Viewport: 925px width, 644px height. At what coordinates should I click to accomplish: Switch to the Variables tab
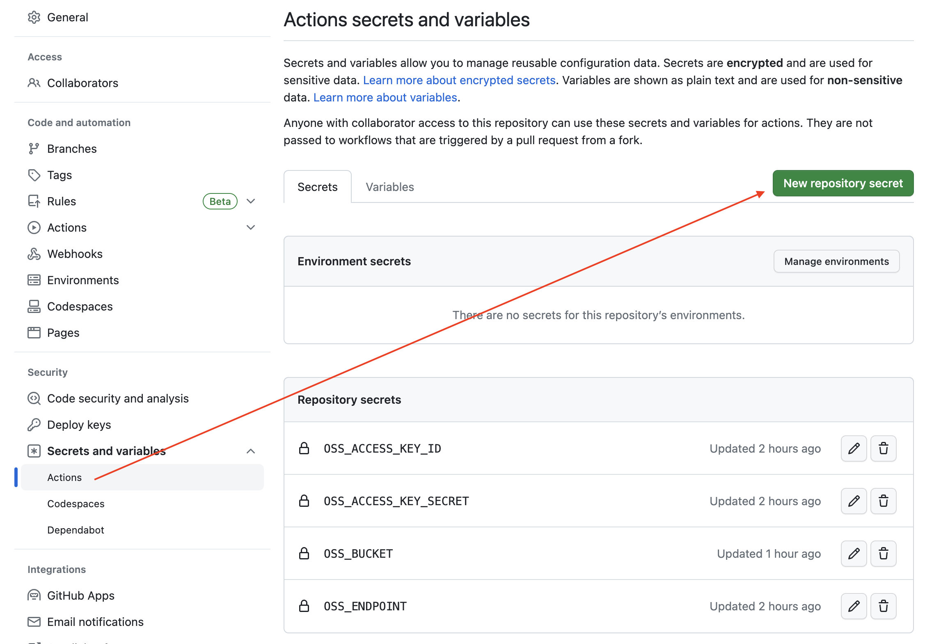(389, 187)
